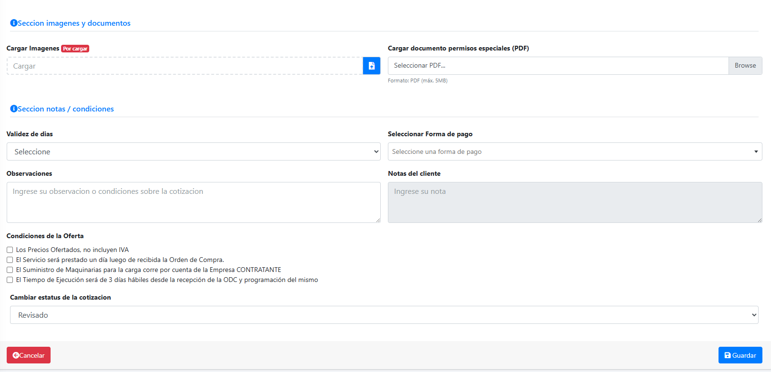771x372 pixels.
Task: Open the Validez de dias dropdown
Action: pos(193,151)
